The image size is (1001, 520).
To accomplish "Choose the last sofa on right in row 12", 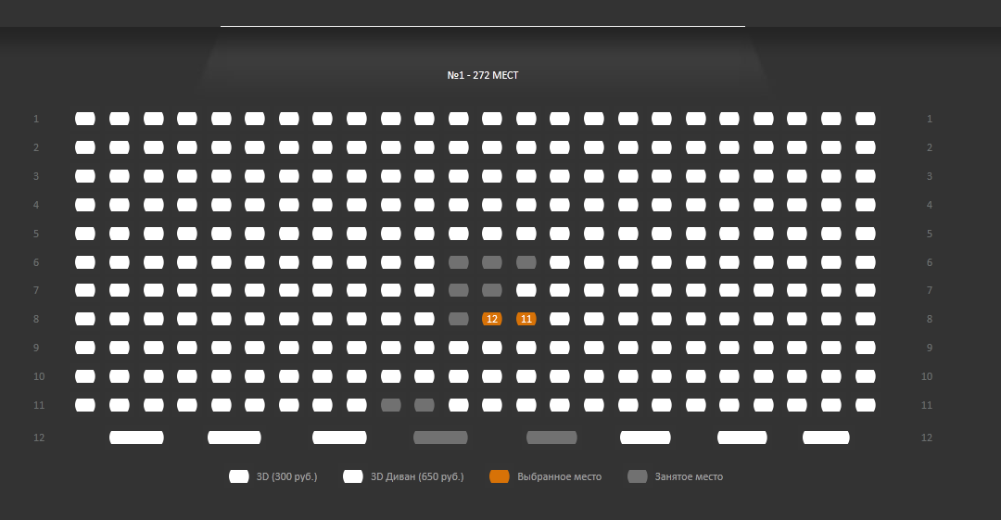I will [826, 438].
